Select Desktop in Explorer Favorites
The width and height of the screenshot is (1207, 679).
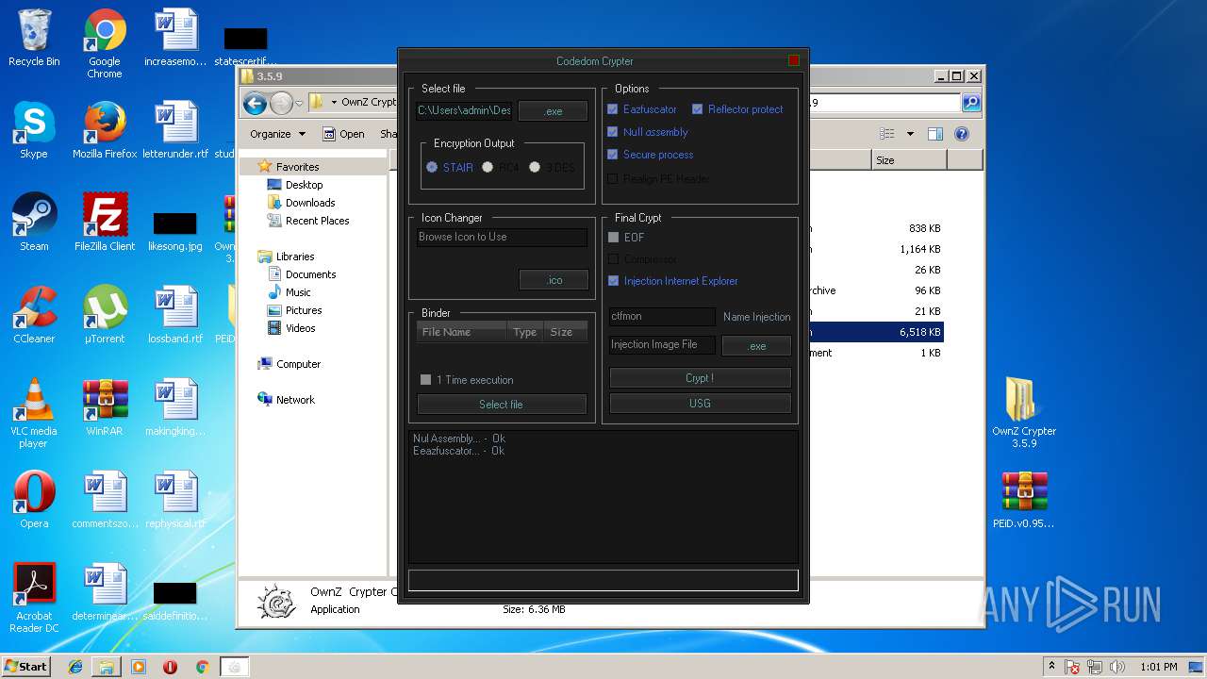(304, 185)
